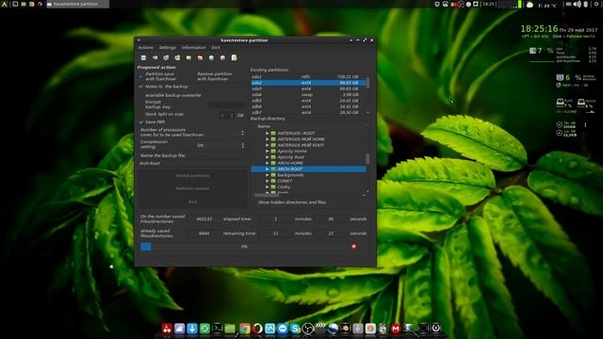Click the 'Save/restore partition' taskbar entry
Viewport: 603px width, 339px height.
[x=77, y=4]
